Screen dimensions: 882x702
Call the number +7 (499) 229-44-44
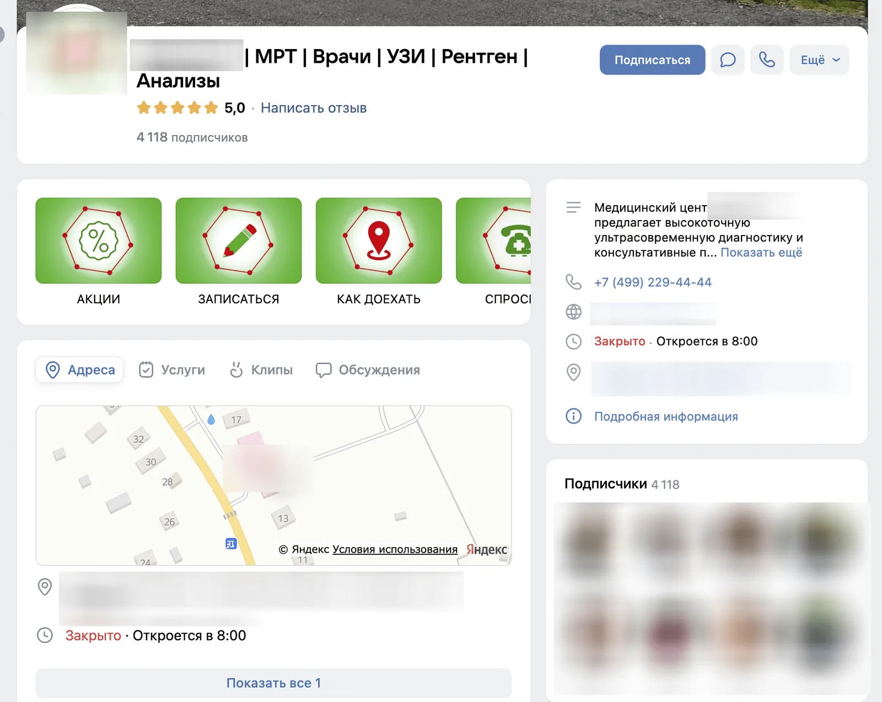pos(653,282)
